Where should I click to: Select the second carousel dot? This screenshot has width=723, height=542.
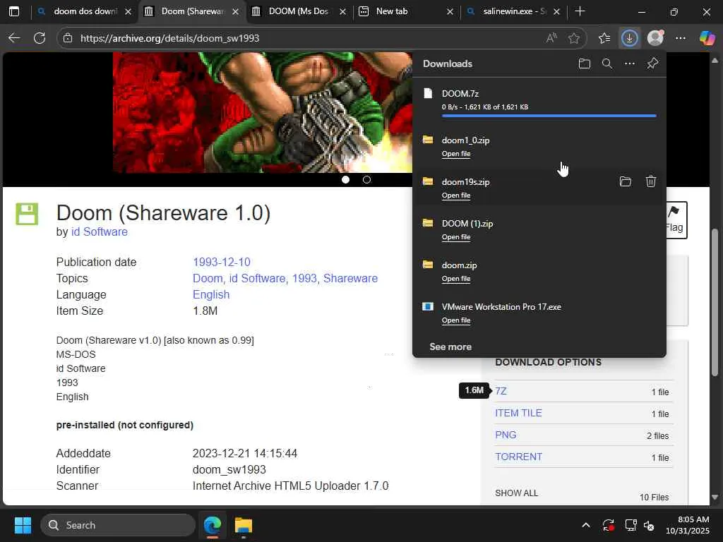click(366, 180)
